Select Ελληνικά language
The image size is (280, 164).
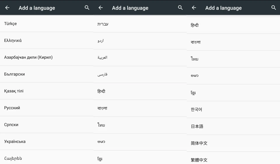47,40
